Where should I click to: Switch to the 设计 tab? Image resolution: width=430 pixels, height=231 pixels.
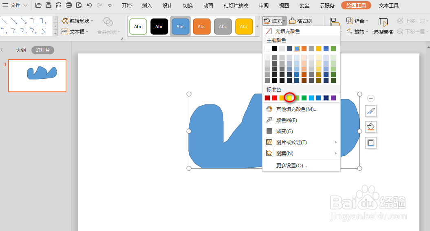tap(167, 5)
